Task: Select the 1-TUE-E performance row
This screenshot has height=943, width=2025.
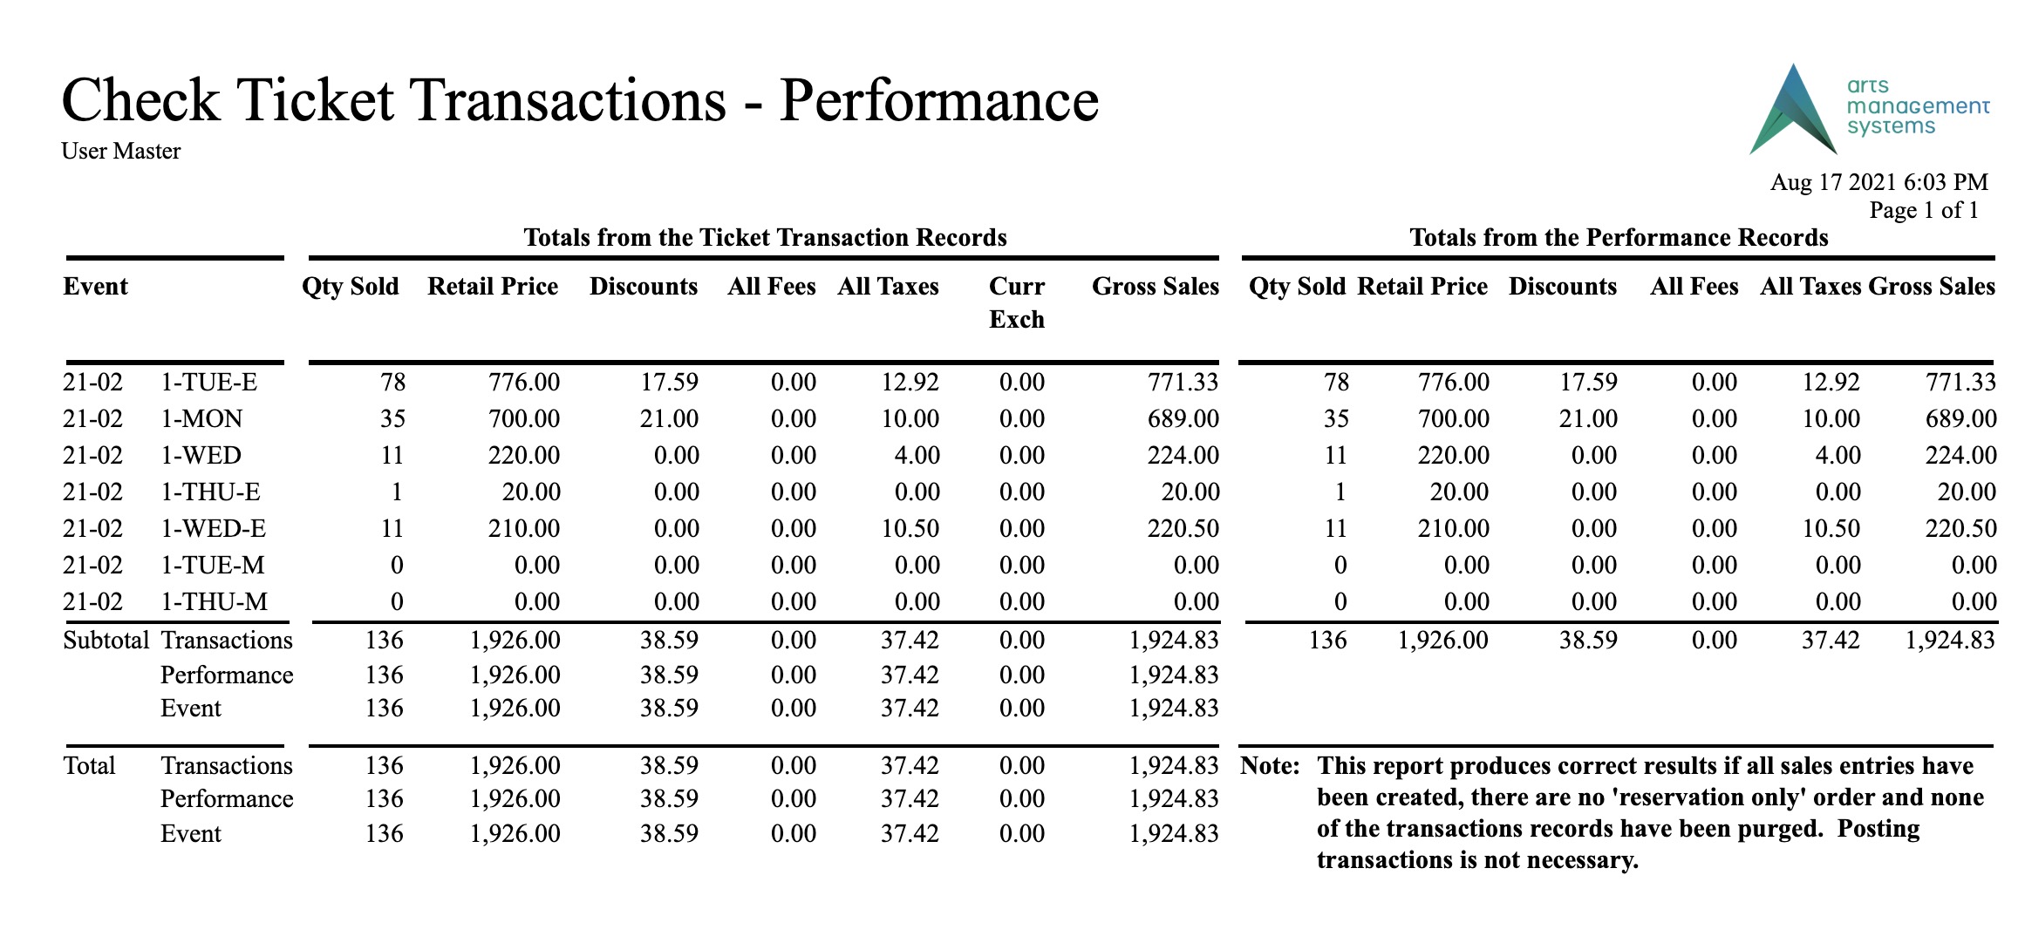Action: 1029,383
